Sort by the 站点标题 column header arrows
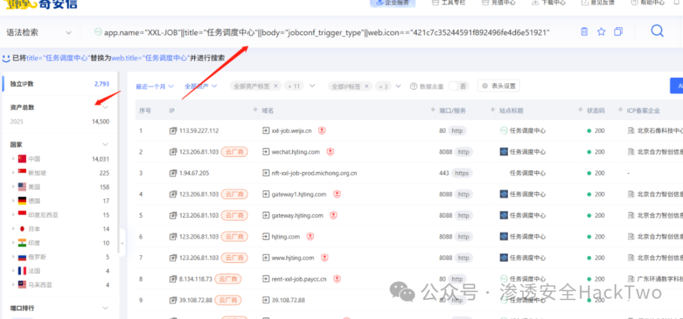The height and width of the screenshot is (319, 683). [581, 110]
